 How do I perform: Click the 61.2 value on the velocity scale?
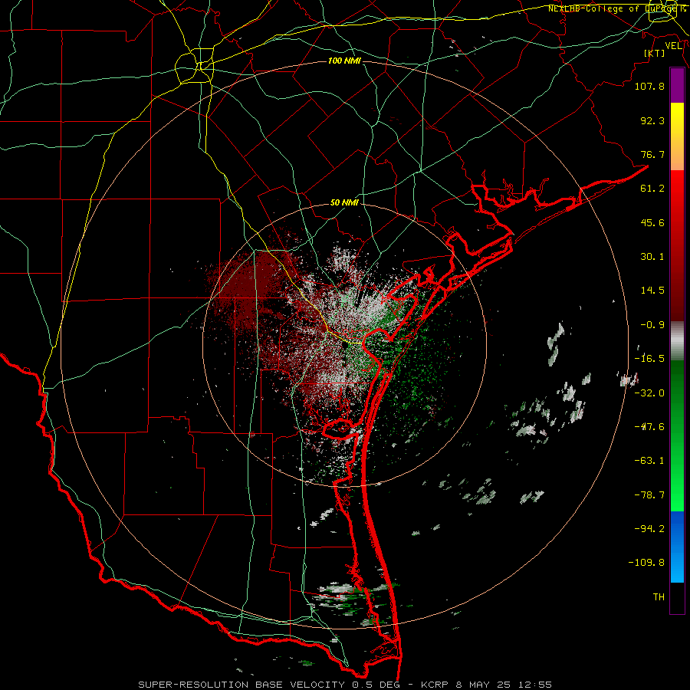pos(652,189)
